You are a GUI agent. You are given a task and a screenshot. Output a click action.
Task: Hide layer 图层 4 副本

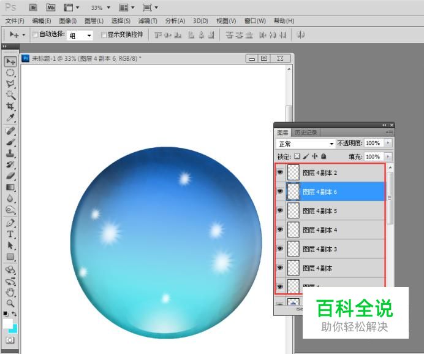pyautogui.click(x=280, y=267)
